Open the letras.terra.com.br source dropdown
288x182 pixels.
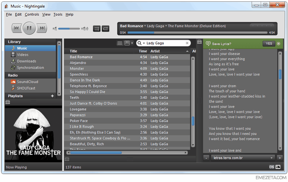tap(243, 158)
